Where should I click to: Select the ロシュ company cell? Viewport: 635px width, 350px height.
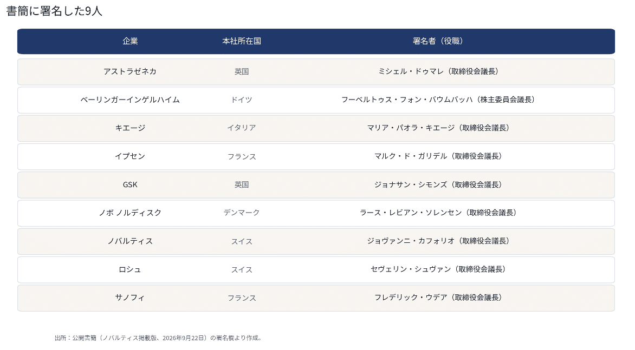pyautogui.click(x=130, y=269)
